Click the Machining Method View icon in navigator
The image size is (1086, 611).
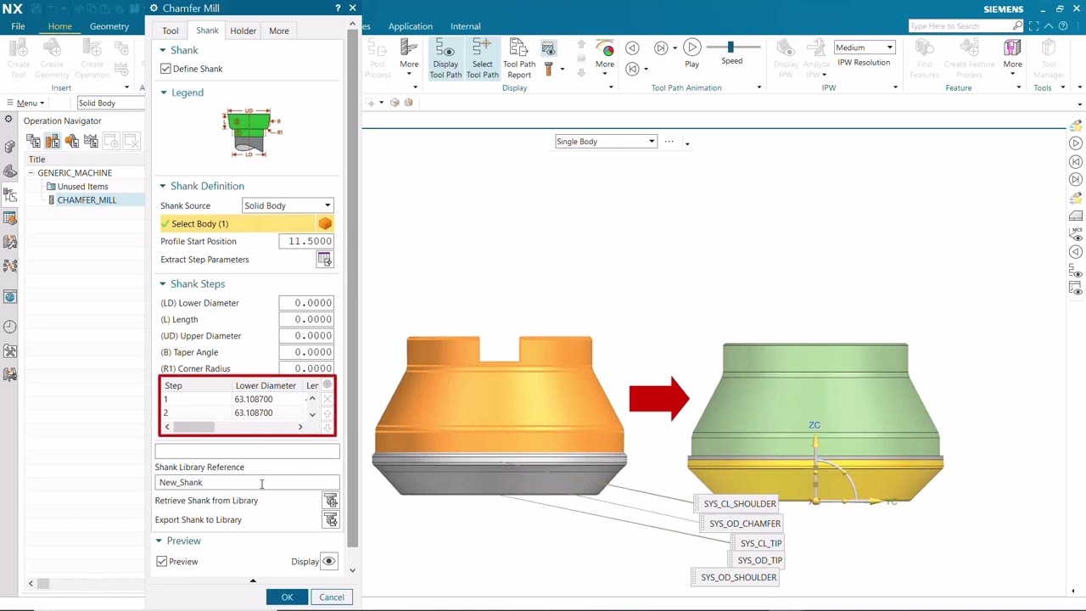click(x=91, y=141)
